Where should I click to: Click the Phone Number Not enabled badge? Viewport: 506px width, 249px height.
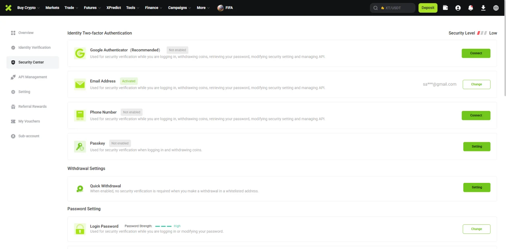click(132, 112)
